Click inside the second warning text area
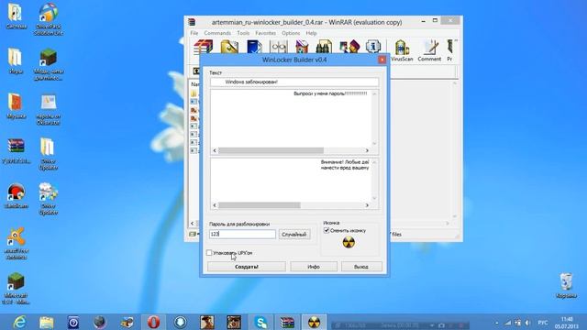587x330 pixels. [291, 180]
